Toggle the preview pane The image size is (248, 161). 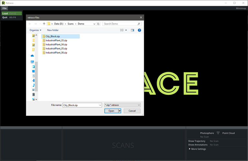[132, 30]
